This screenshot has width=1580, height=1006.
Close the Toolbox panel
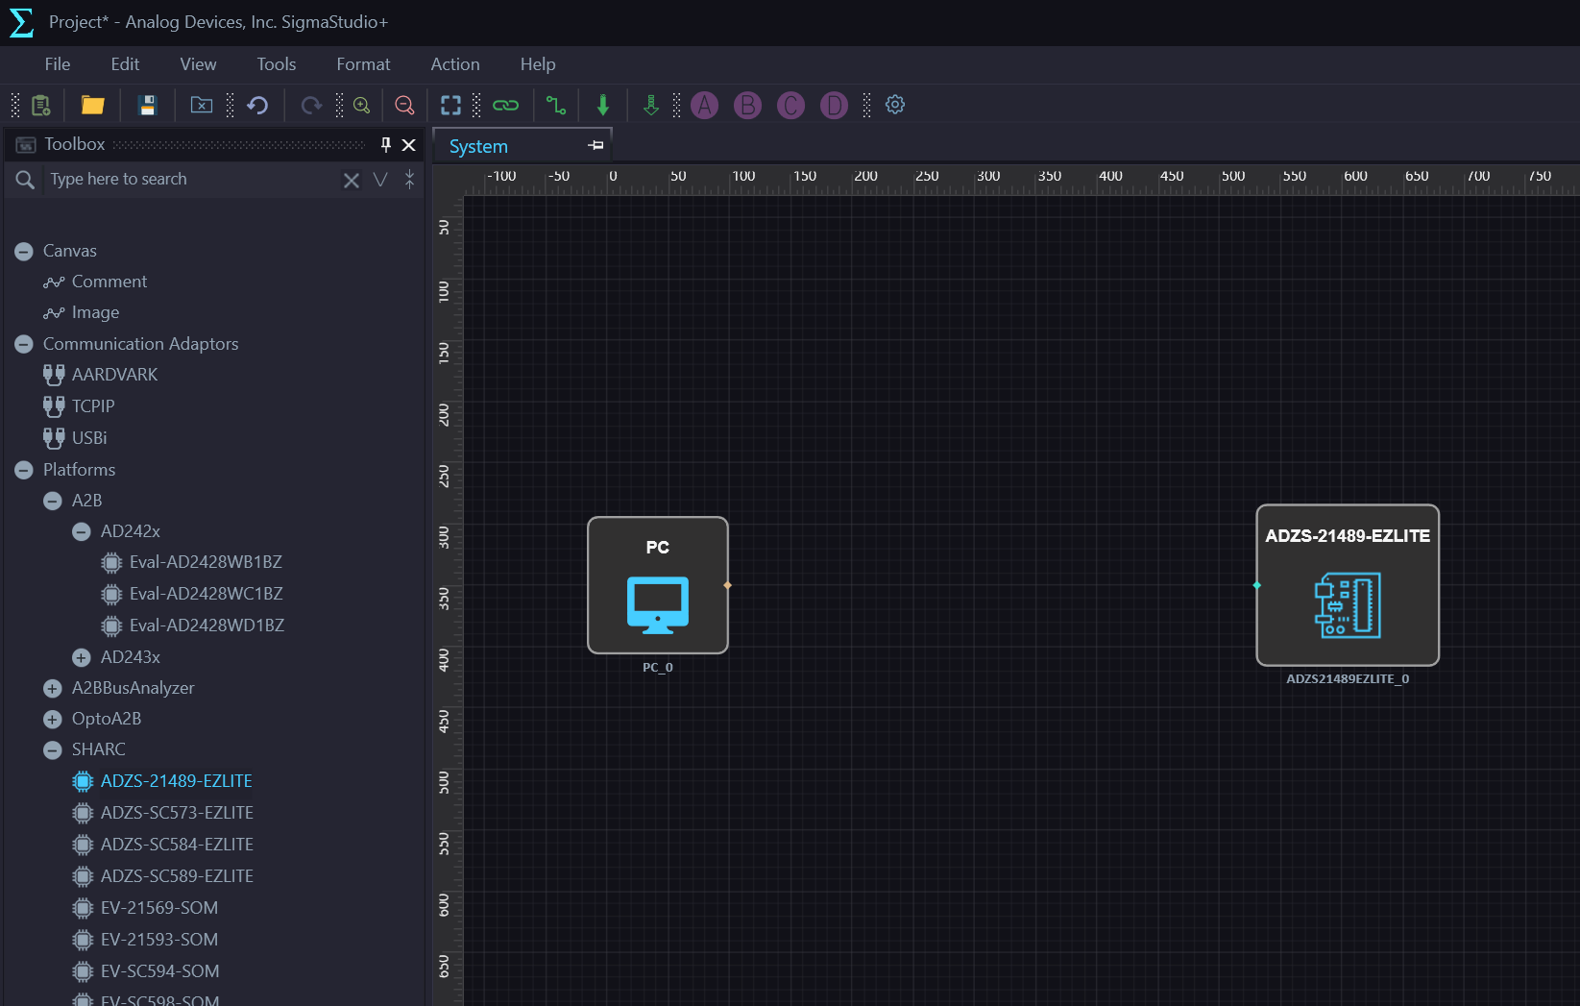click(409, 144)
